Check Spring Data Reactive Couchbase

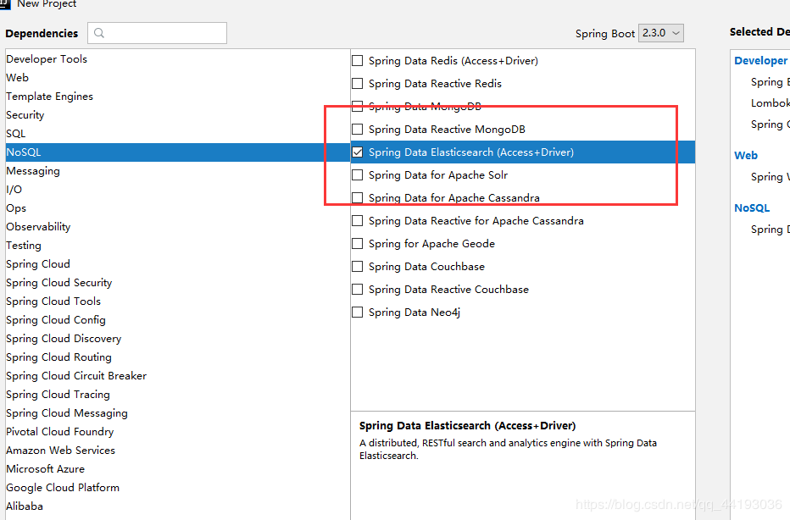pos(357,290)
